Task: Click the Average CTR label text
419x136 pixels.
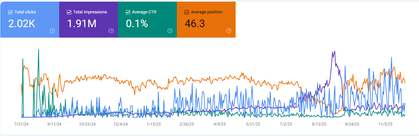Action: 144,12
